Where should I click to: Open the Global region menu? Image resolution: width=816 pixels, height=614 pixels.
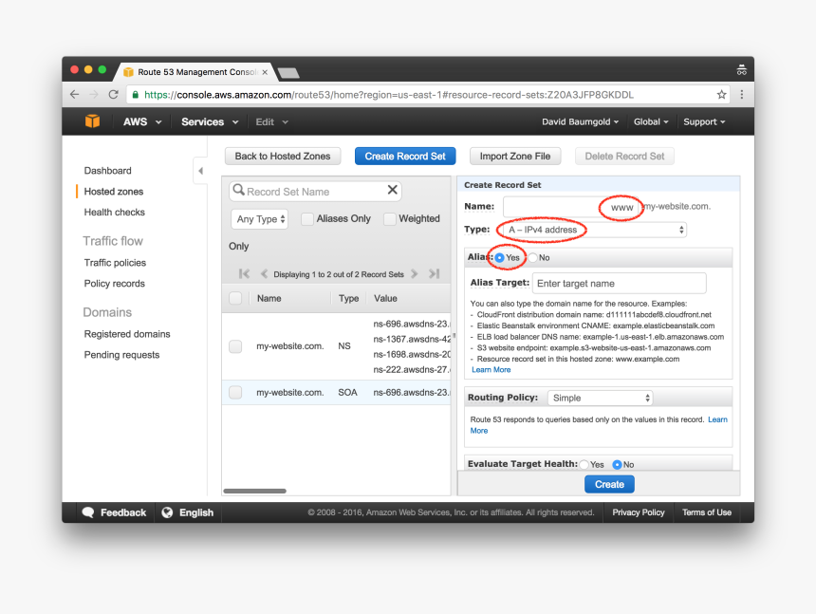click(x=651, y=121)
